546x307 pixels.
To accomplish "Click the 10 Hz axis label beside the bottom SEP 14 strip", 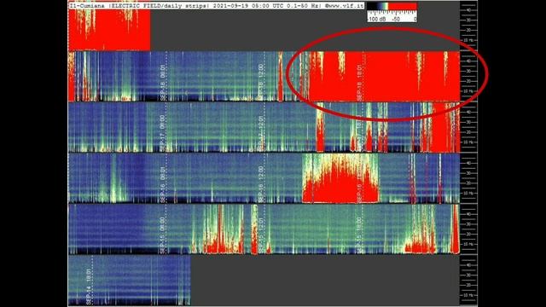I will 469,295.
